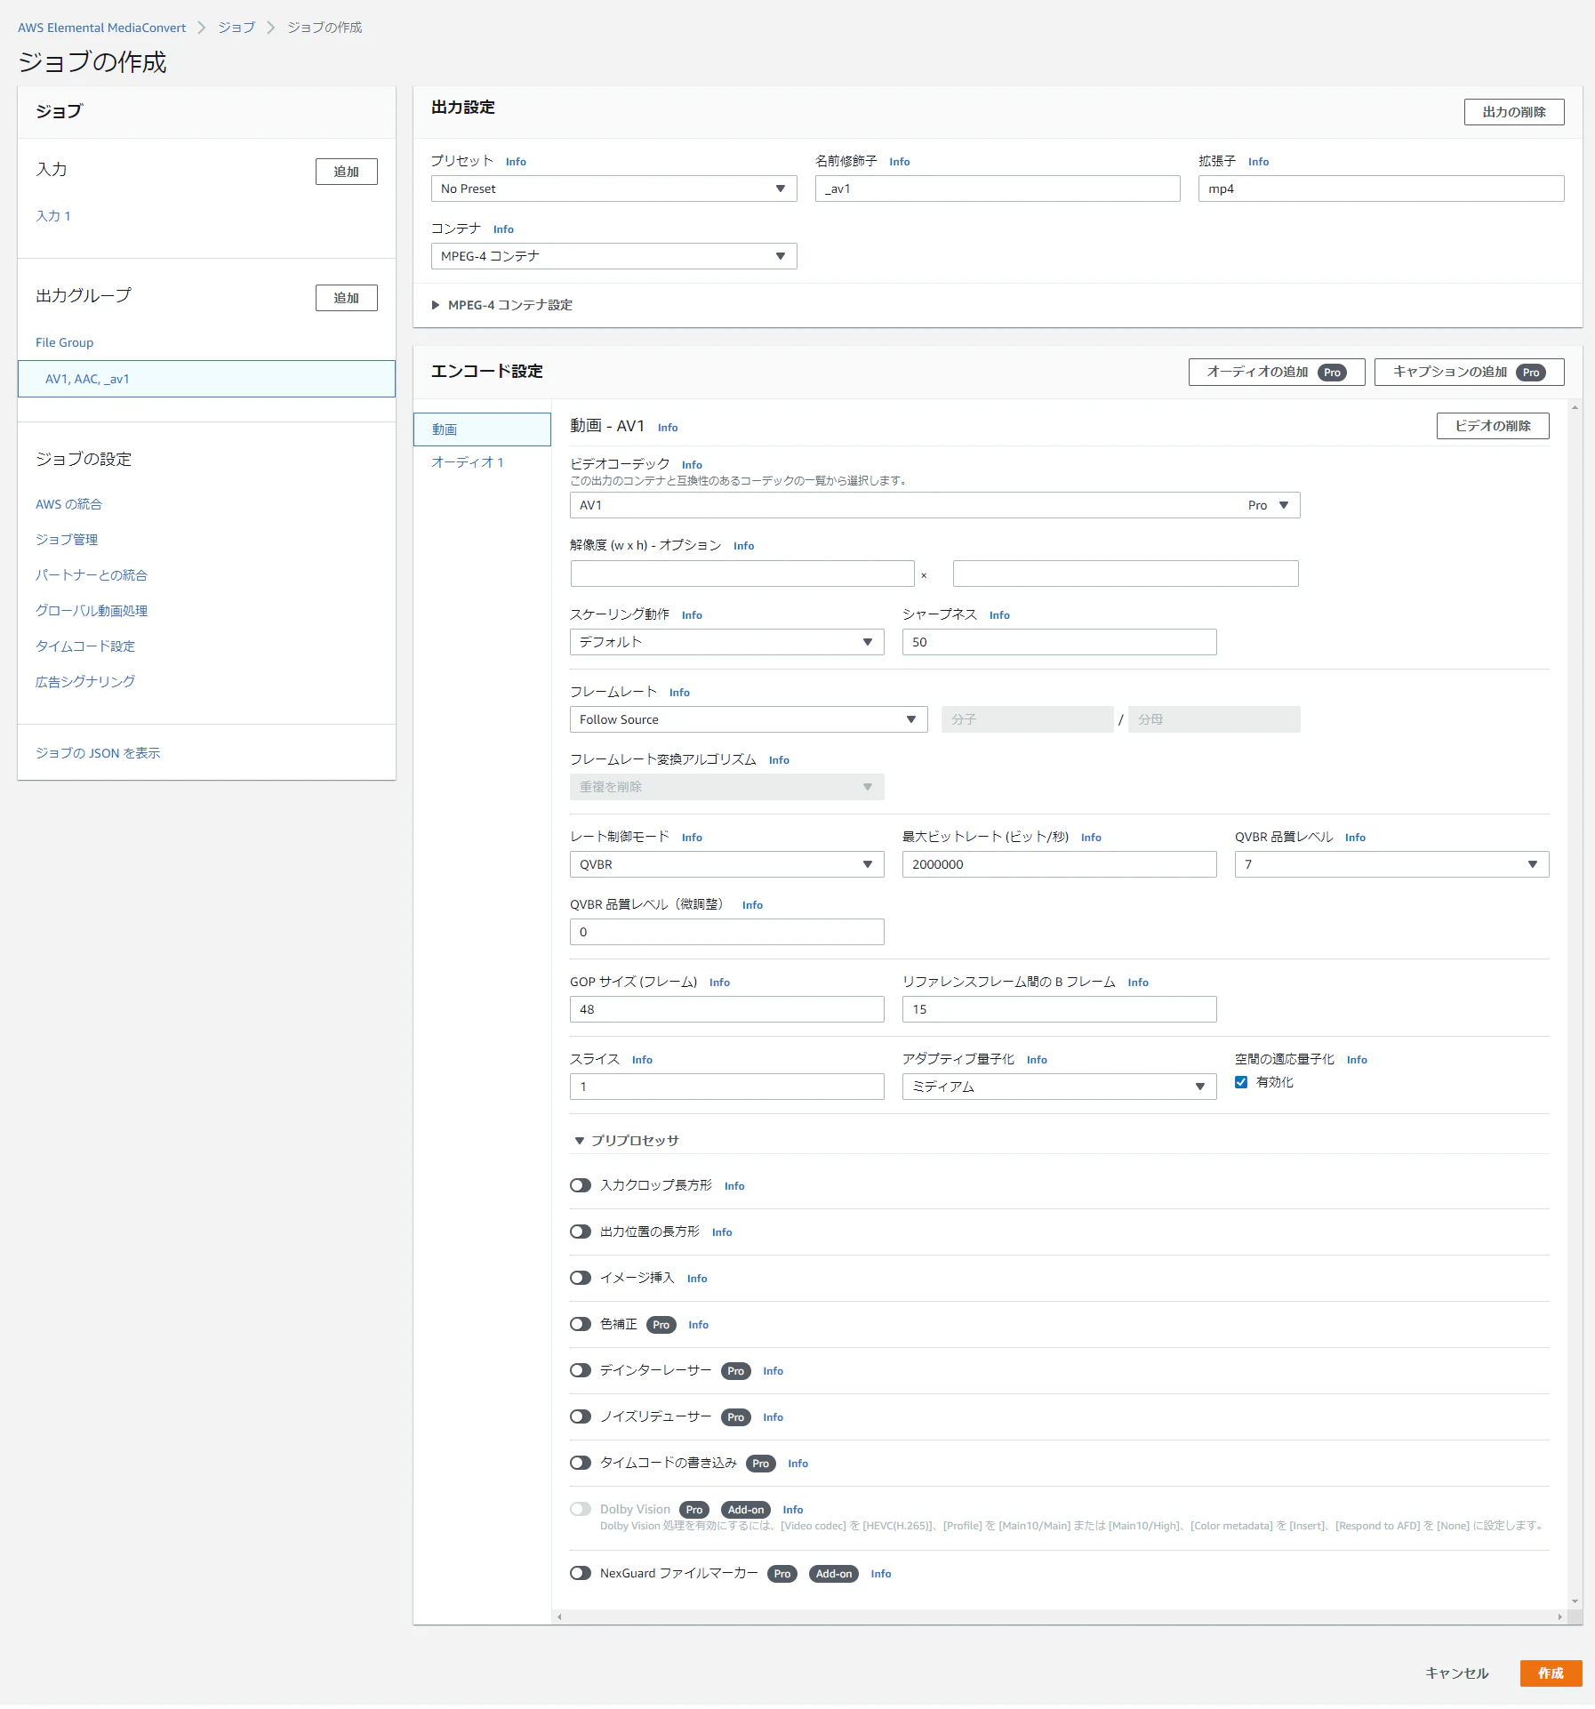Click Info icon next to 拡張子

(1258, 162)
